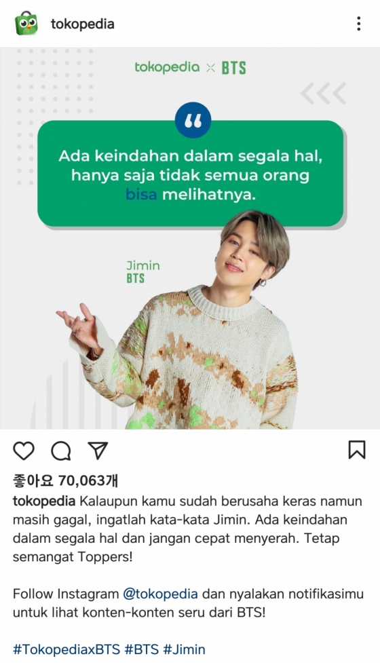Open the @tokopedia mention link
The width and height of the screenshot is (380, 663).
[160, 594]
